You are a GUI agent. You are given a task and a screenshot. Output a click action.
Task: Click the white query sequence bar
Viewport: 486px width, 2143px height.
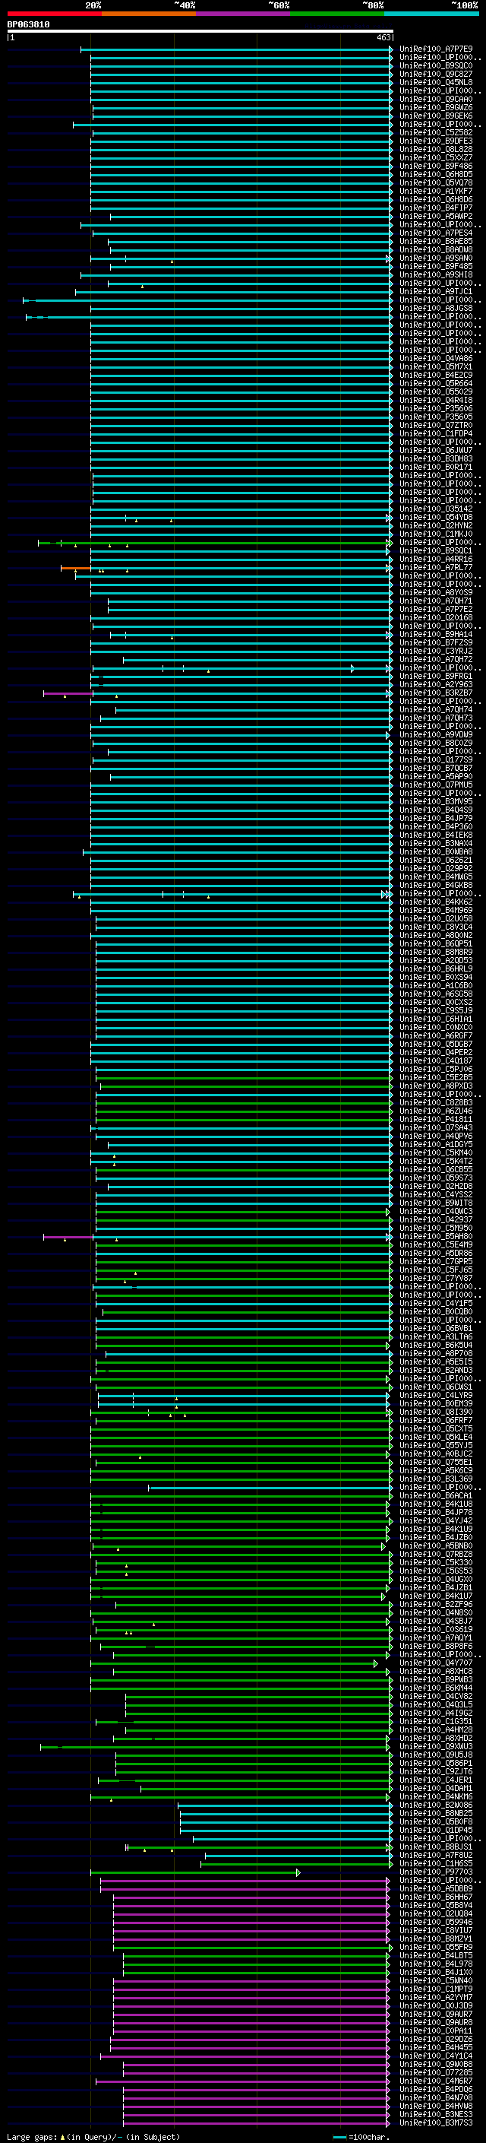[x=200, y=32]
